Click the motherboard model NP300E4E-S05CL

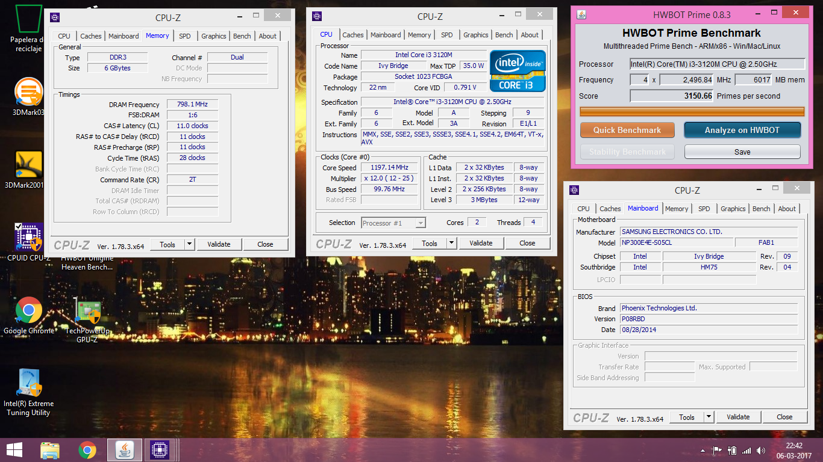(677, 242)
